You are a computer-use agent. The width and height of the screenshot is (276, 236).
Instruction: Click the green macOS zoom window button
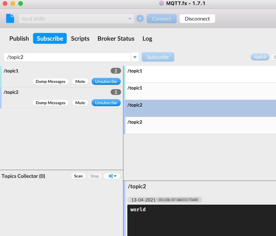click(21, 3)
